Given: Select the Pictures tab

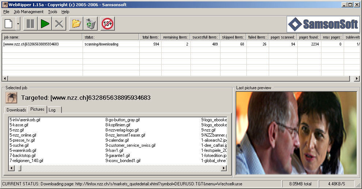Looking at the screenshot, I should (x=37, y=109).
